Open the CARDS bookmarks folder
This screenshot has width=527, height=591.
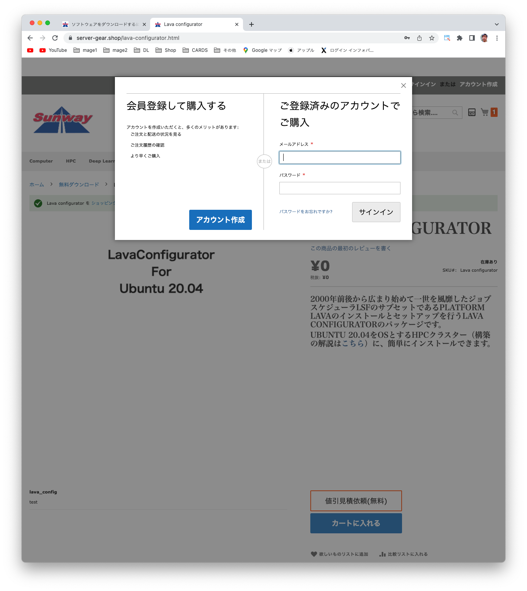tap(195, 50)
